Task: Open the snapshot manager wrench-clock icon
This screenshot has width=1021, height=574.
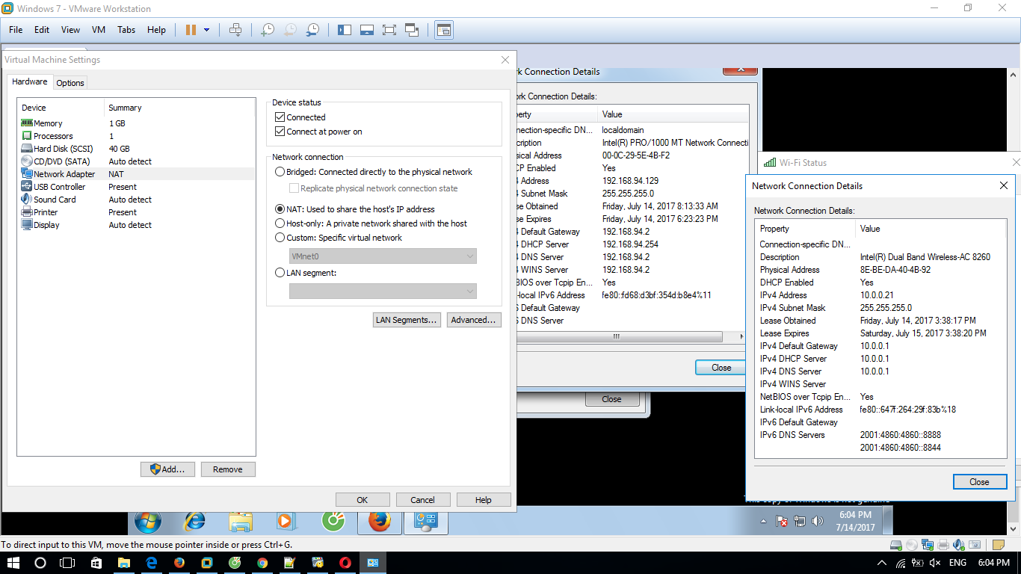Action: coord(313,30)
